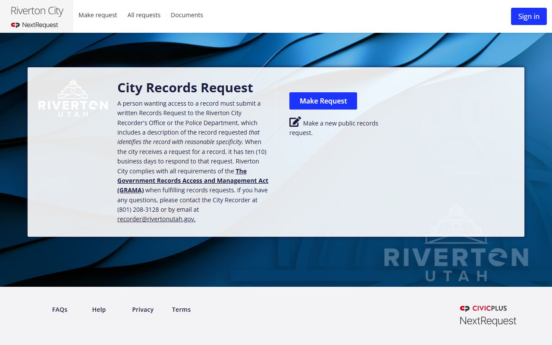Click the CivicPlus NextRequest footer logo

pos(488,315)
